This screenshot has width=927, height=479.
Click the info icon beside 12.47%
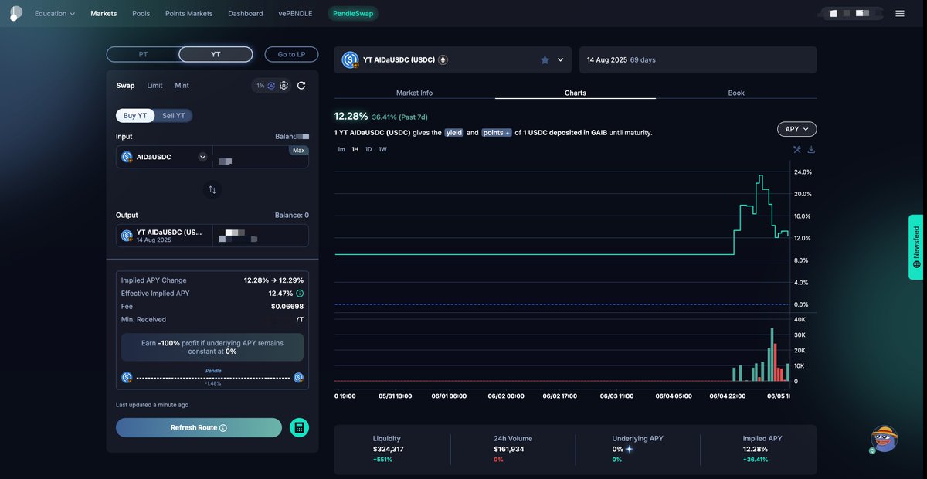(300, 294)
